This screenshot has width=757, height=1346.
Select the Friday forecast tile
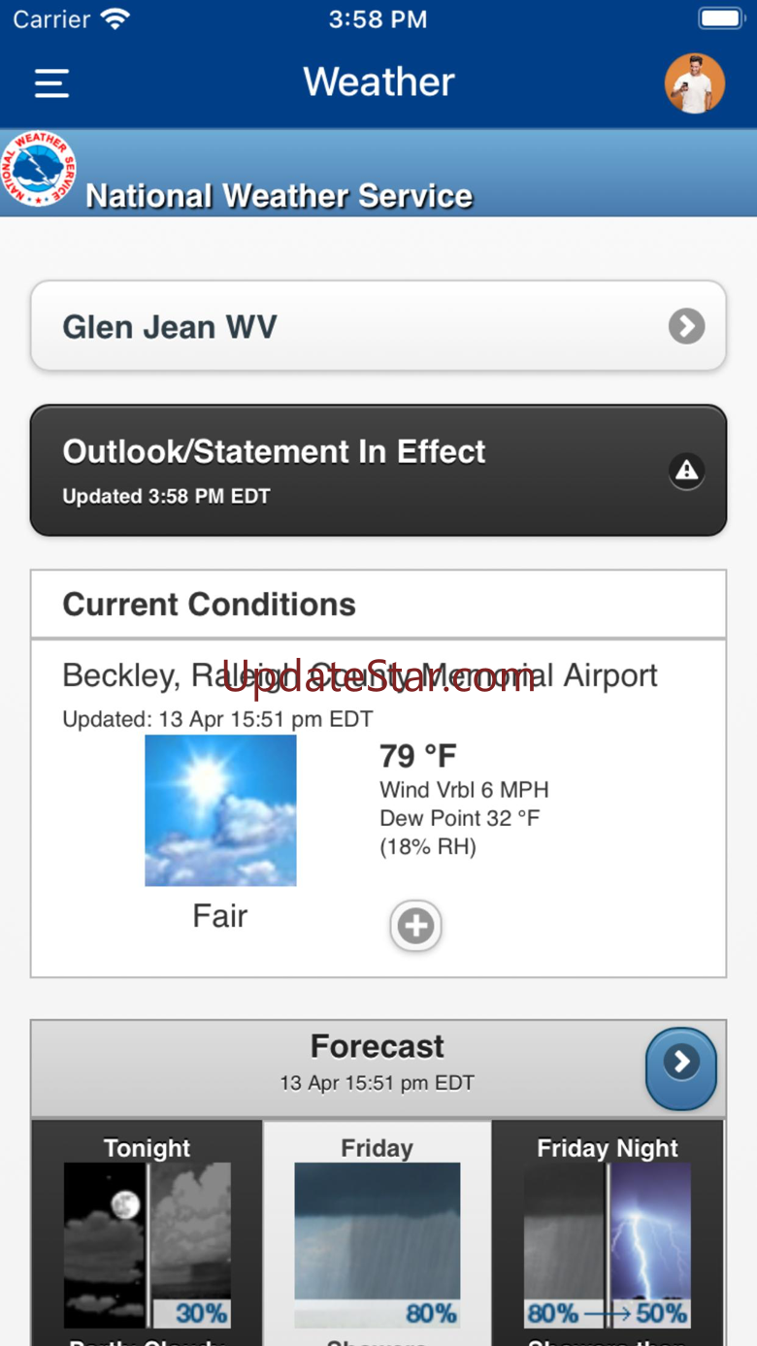tap(378, 1232)
